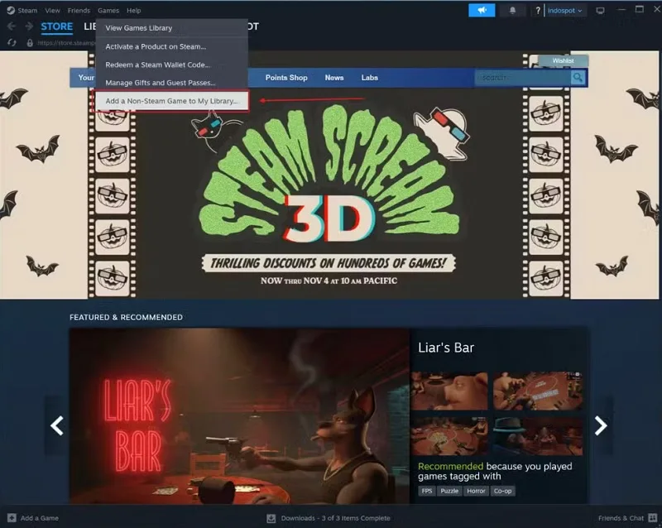The width and height of the screenshot is (662, 528).
Task: Click the Puzzle tag
Action: tap(449, 491)
